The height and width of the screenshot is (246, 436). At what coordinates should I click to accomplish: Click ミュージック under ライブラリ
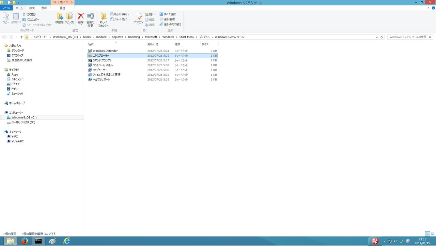pos(17,93)
